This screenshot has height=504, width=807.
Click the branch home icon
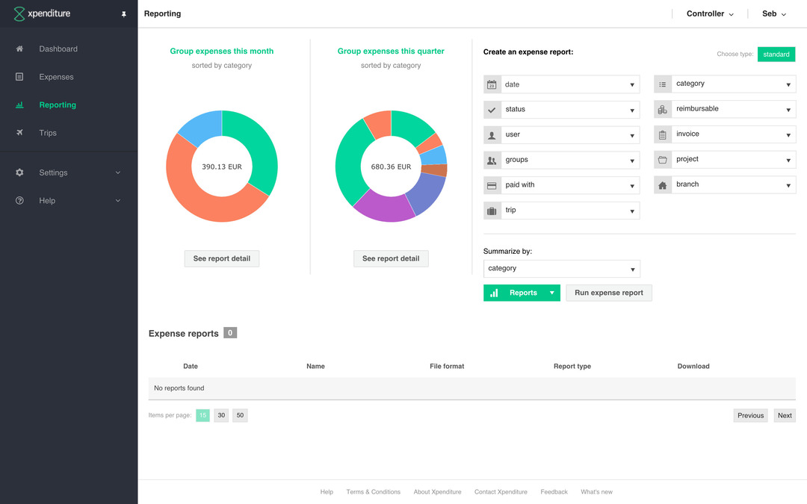662,184
